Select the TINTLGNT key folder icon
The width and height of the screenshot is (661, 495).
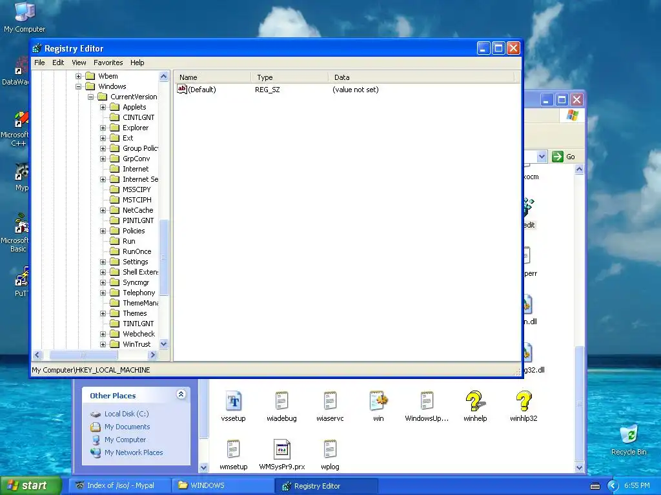(x=115, y=324)
